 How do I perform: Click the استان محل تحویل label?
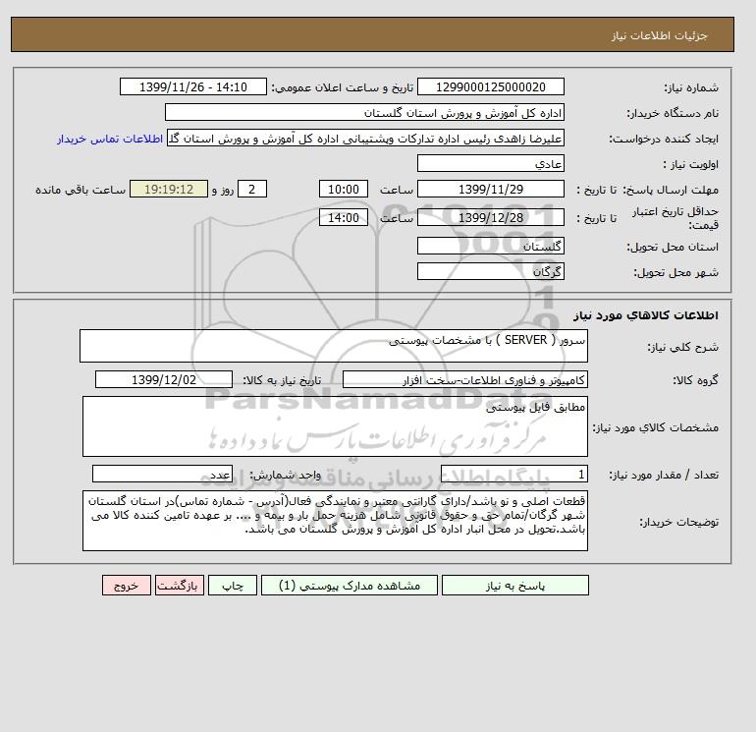pos(673,247)
